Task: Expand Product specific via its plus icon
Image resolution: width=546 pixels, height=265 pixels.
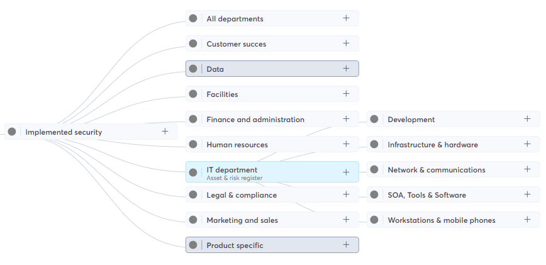Action: click(346, 245)
